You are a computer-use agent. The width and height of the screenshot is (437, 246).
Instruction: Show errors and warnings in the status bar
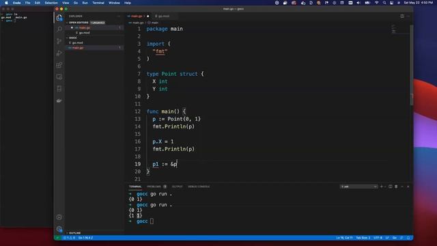point(69,238)
